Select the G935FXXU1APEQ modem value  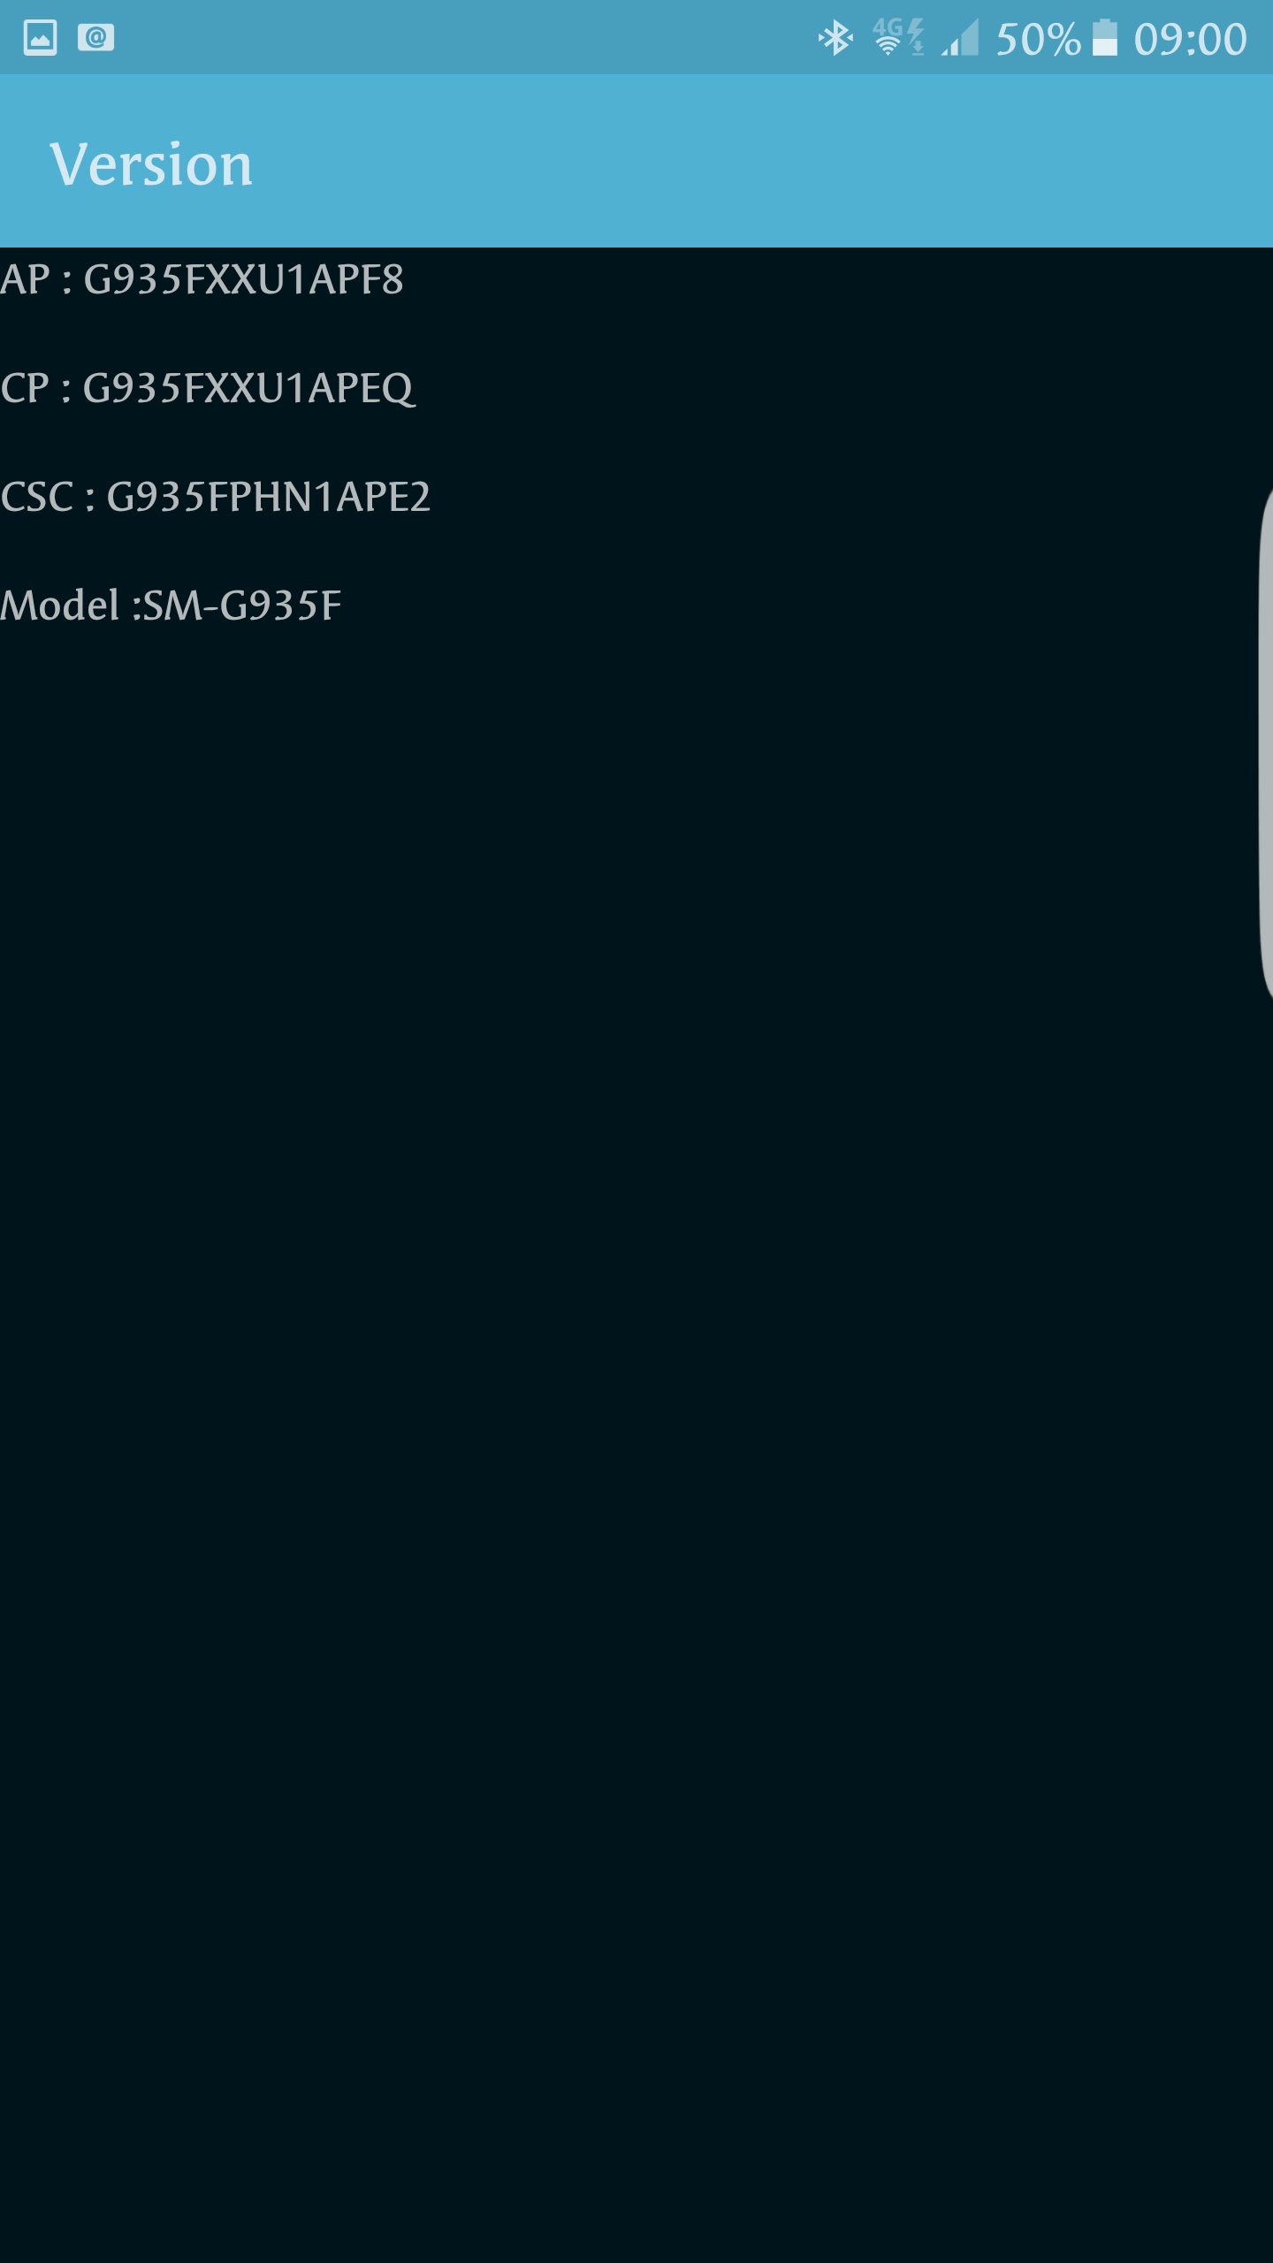pos(248,390)
